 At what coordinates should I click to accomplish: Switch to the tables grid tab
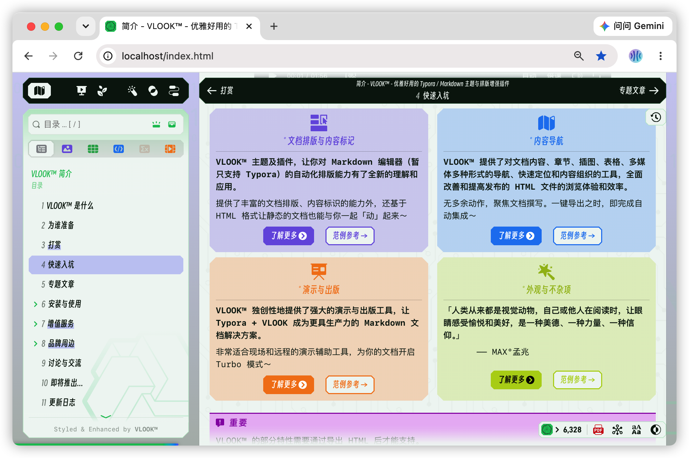click(93, 149)
